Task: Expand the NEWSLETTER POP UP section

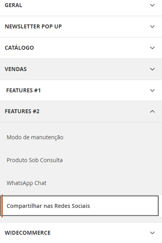Action: pyautogui.click(x=33, y=26)
